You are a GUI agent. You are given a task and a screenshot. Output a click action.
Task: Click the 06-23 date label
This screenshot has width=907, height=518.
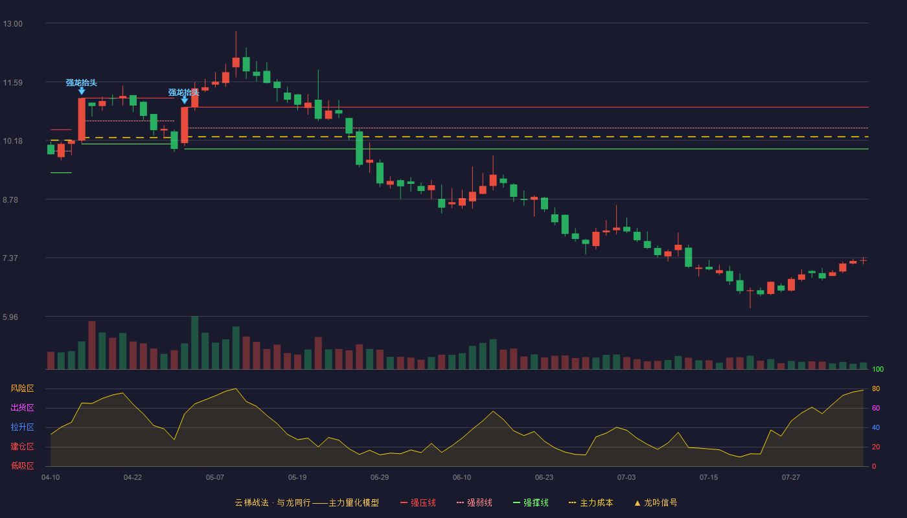(x=544, y=477)
